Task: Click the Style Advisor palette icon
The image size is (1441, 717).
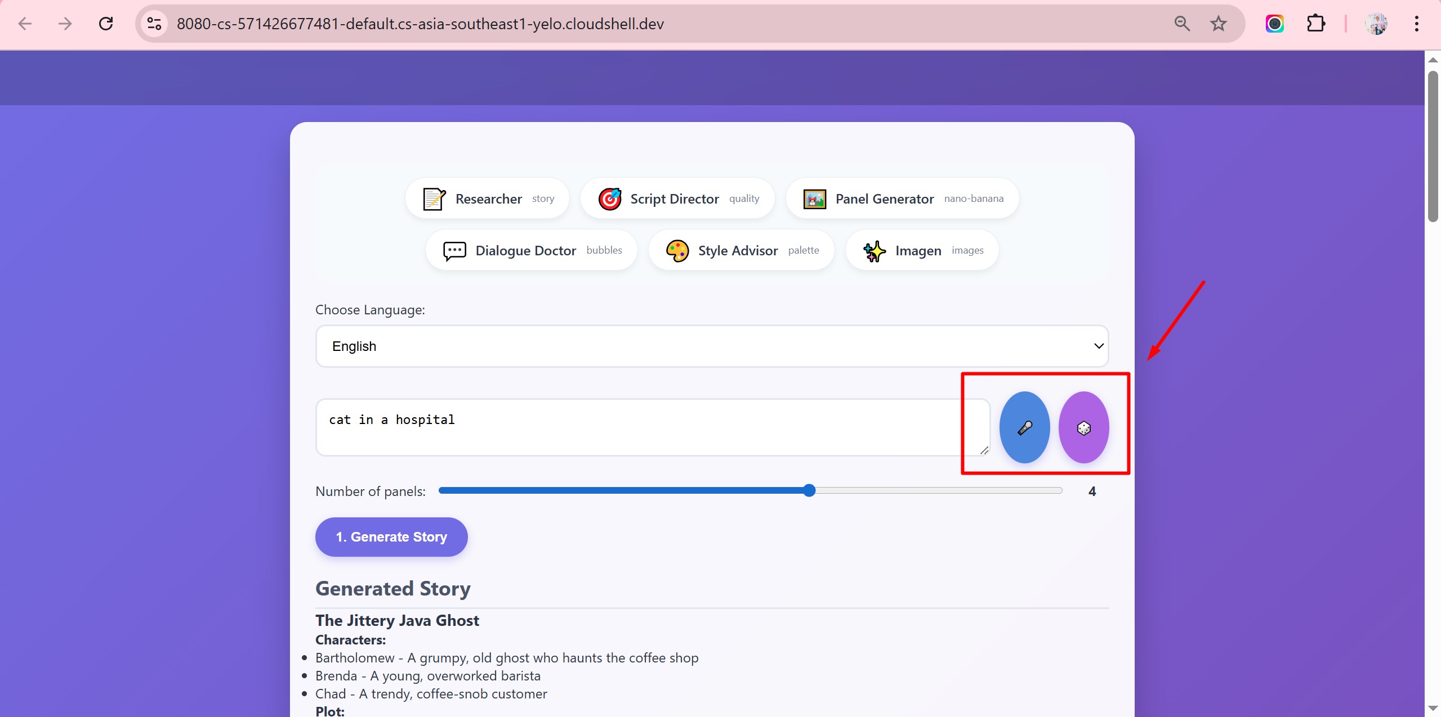Action: coord(677,251)
